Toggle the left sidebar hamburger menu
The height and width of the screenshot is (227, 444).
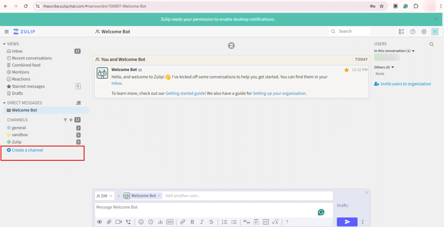pyautogui.click(x=7, y=32)
